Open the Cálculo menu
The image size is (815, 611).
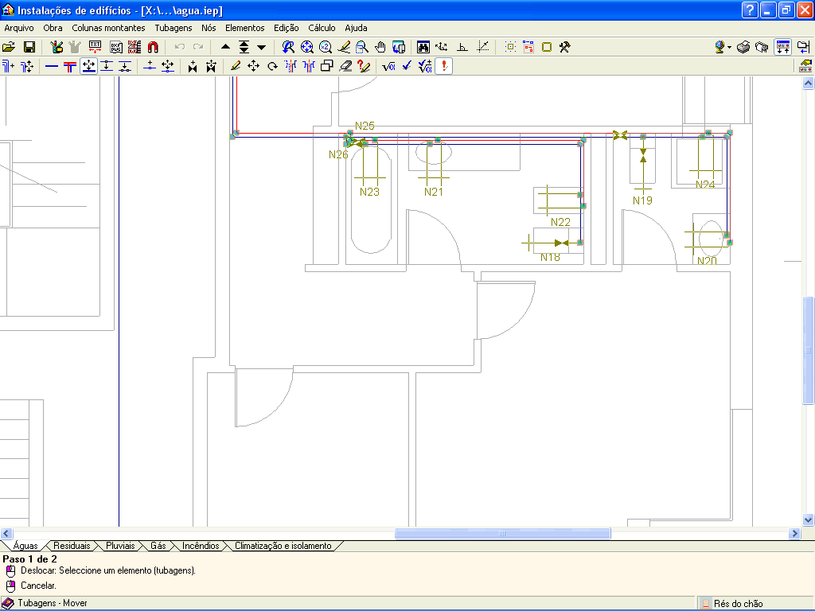[322, 28]
